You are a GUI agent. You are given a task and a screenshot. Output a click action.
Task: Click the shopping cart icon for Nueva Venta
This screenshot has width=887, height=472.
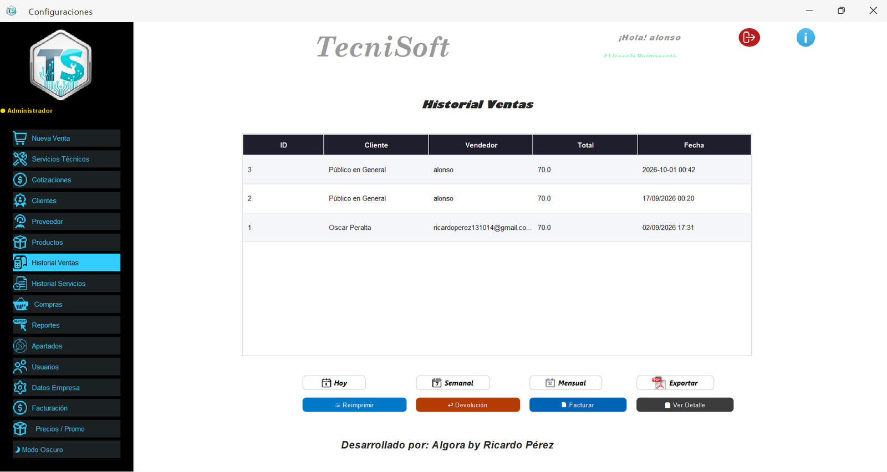coord(20,138)
